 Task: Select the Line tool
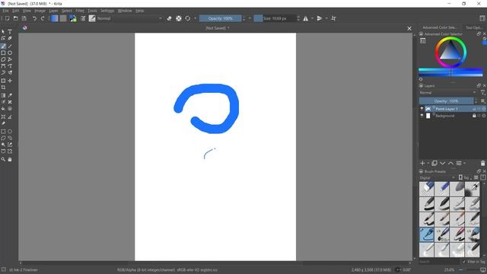pyautogui.click(x=10, y=46)
